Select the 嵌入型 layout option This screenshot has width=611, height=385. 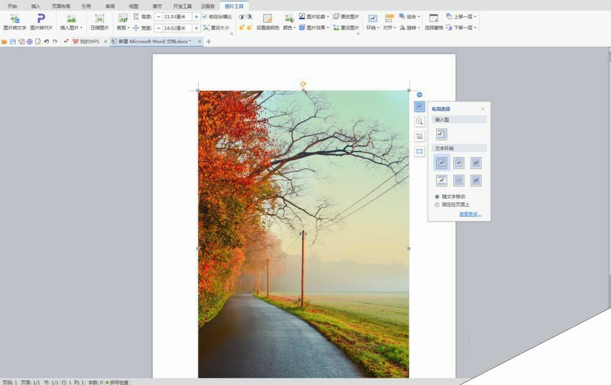(x=441, y=134)
